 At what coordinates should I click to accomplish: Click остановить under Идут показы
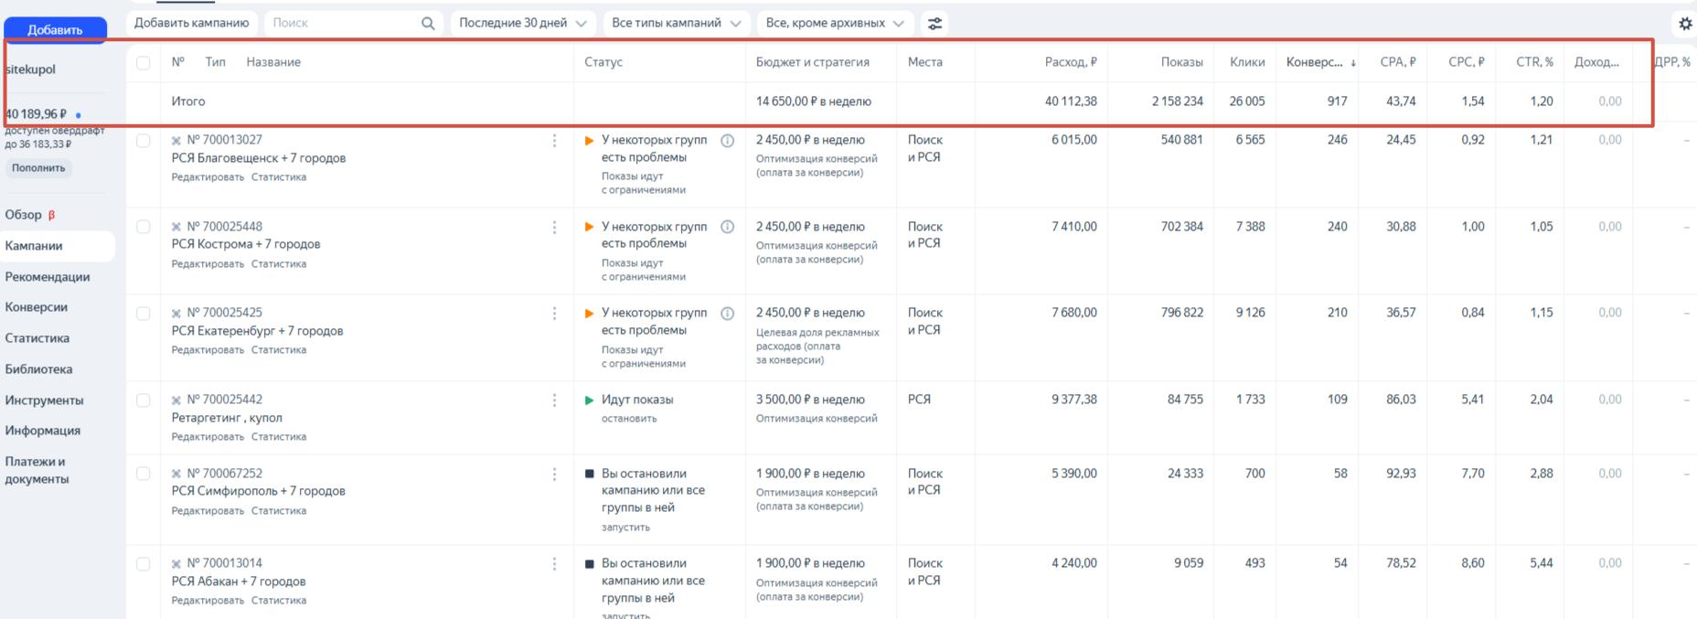click(x=629, y=419)
